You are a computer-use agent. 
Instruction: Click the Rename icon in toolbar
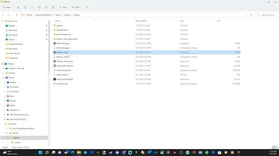[39, 7]
